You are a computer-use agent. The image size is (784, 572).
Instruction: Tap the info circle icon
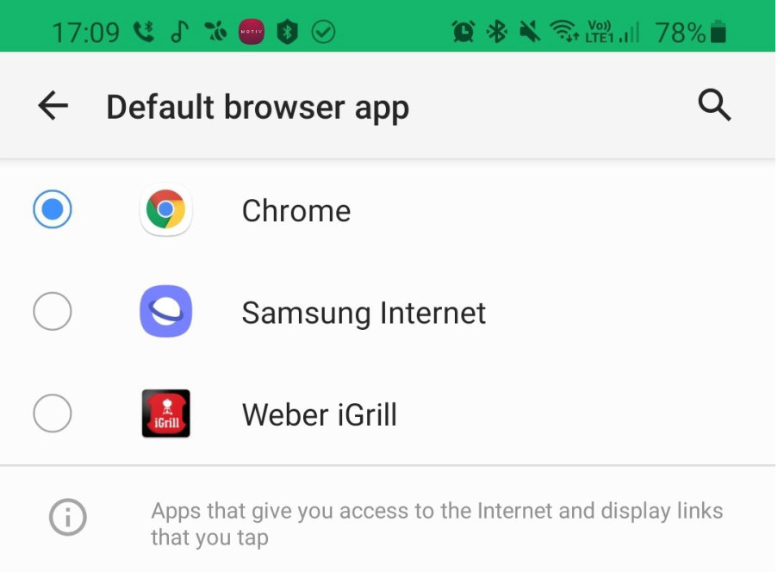[x=68, y=517]
